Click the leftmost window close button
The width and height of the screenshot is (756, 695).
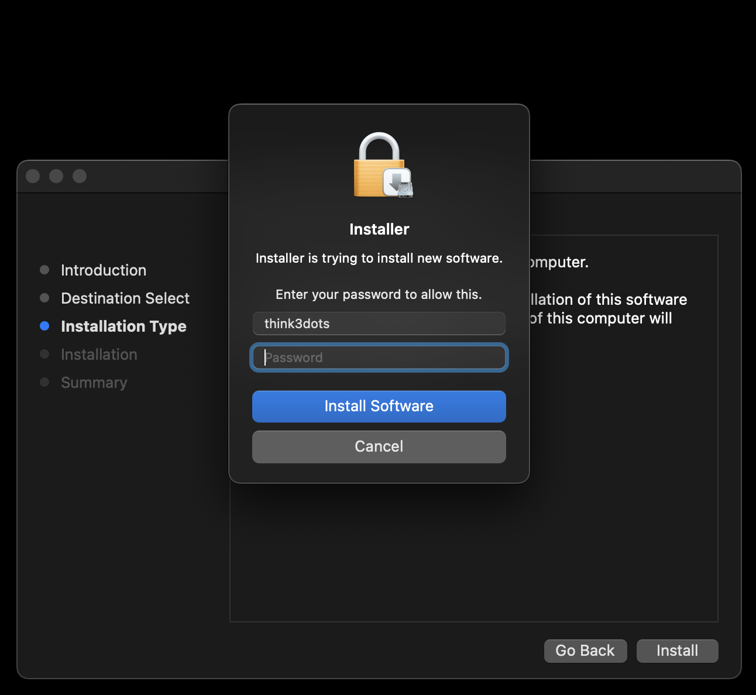click(x=33, y=176)
